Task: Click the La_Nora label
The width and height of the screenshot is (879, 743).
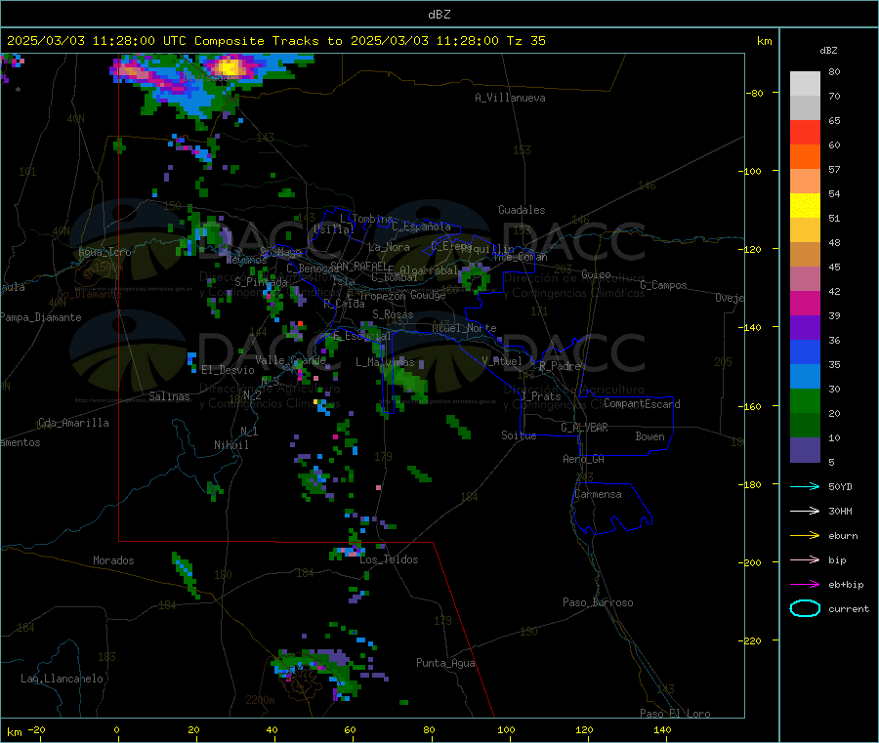Action: coord(389,247)
